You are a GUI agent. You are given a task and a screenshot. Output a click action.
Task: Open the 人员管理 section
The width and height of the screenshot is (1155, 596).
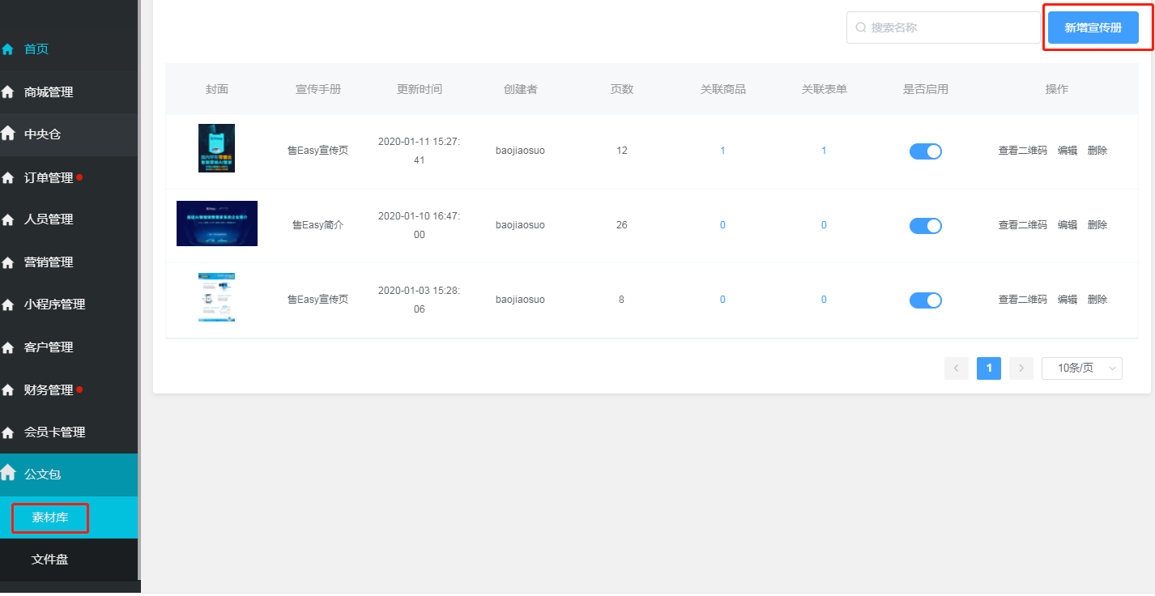pos(49,219)
